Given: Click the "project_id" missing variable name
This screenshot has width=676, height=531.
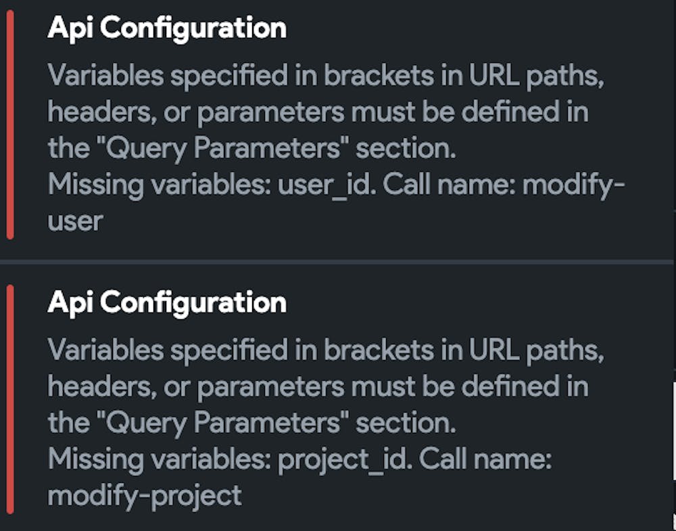Looking at the screenshot, I should pyautogui.click(x=343, y=459).
